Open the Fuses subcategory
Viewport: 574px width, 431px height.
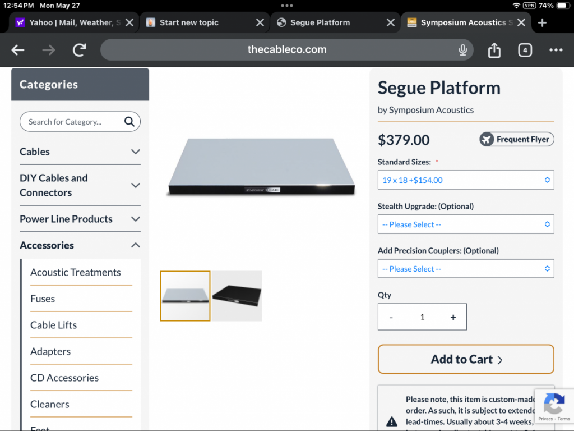(x=43, y=299)
